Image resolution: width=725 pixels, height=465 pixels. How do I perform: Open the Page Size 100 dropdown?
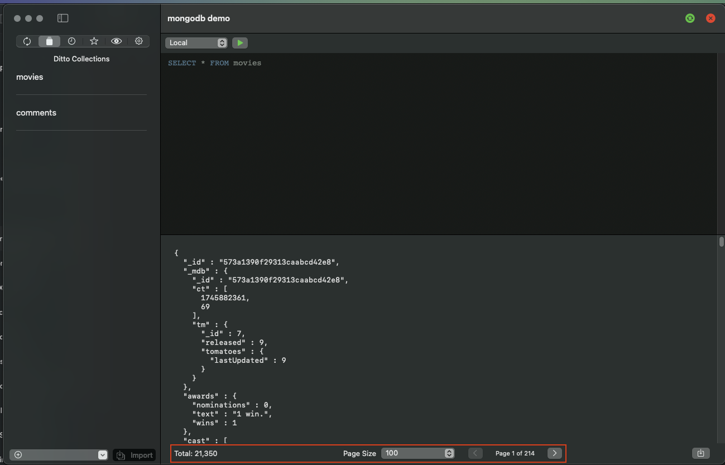coord(417,453)
